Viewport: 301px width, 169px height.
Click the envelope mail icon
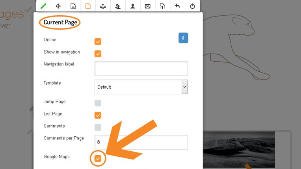pos(148,6)
